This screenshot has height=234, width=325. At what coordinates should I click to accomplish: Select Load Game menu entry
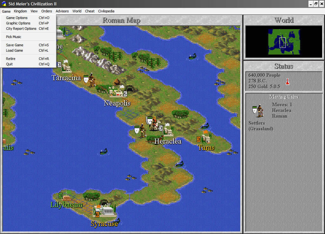15,50
